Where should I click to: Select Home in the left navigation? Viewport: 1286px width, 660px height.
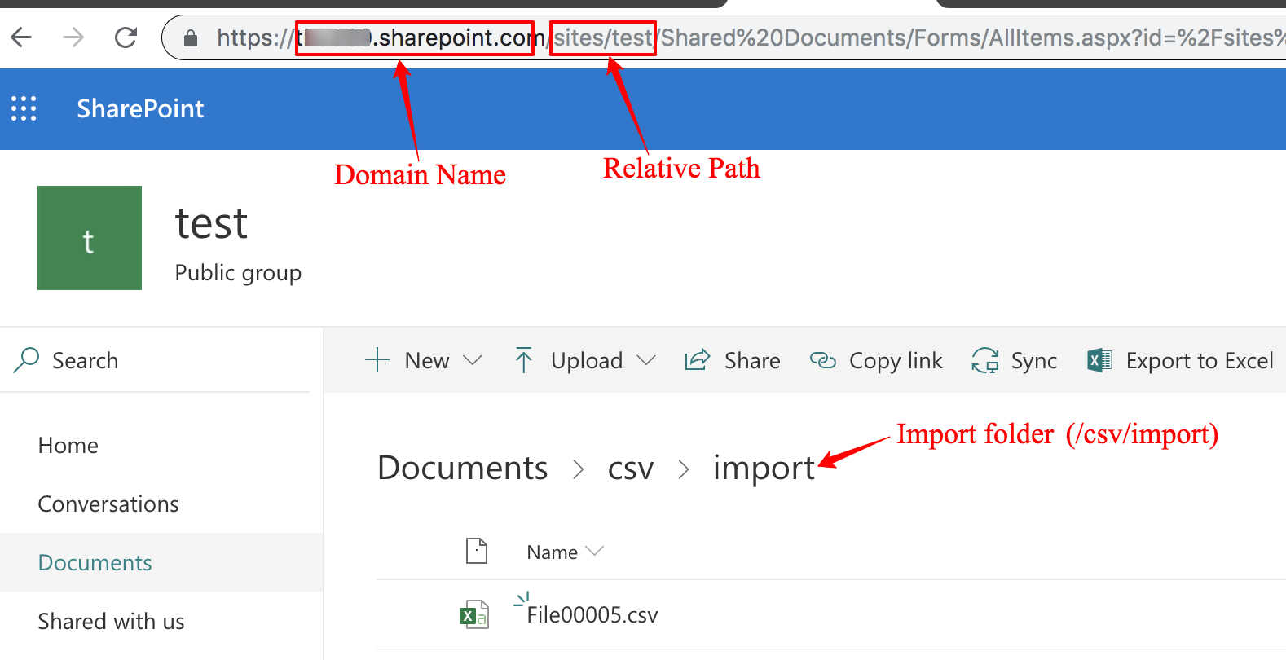click(x=68, y=446)
